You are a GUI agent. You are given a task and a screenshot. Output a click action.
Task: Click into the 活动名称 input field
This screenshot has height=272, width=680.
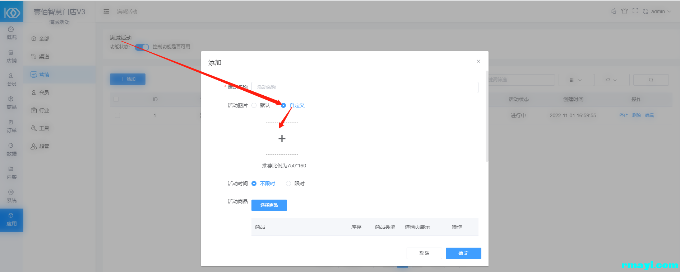coord(365,87)
